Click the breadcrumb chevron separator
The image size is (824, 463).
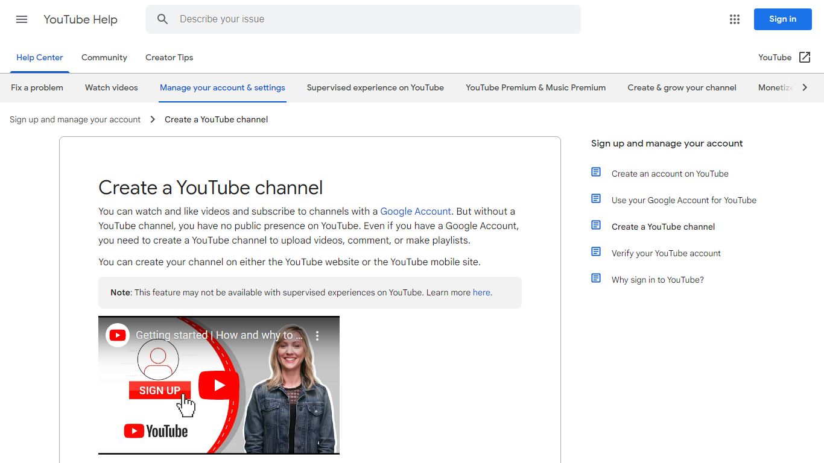pyautogui.click(x=153, y=119)
